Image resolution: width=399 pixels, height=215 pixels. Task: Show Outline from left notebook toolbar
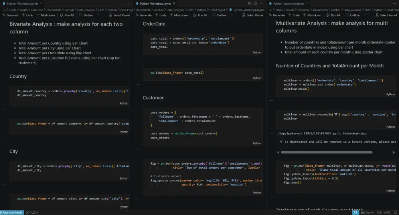[86, 15]
